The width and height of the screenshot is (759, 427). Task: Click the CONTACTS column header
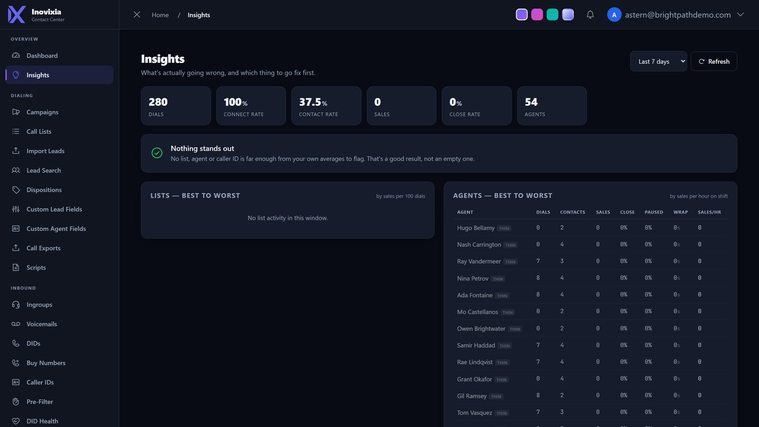[x=573, y=212]
